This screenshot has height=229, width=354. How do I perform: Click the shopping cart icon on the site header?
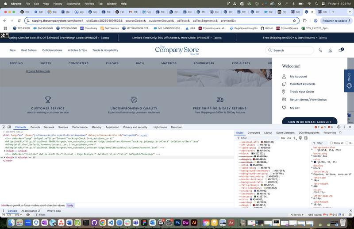pyautogui.click(x=341, y=50)
